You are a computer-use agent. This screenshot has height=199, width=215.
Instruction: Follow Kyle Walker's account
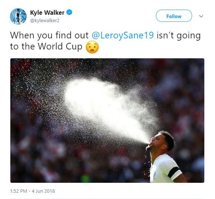[x=174, y=16]
